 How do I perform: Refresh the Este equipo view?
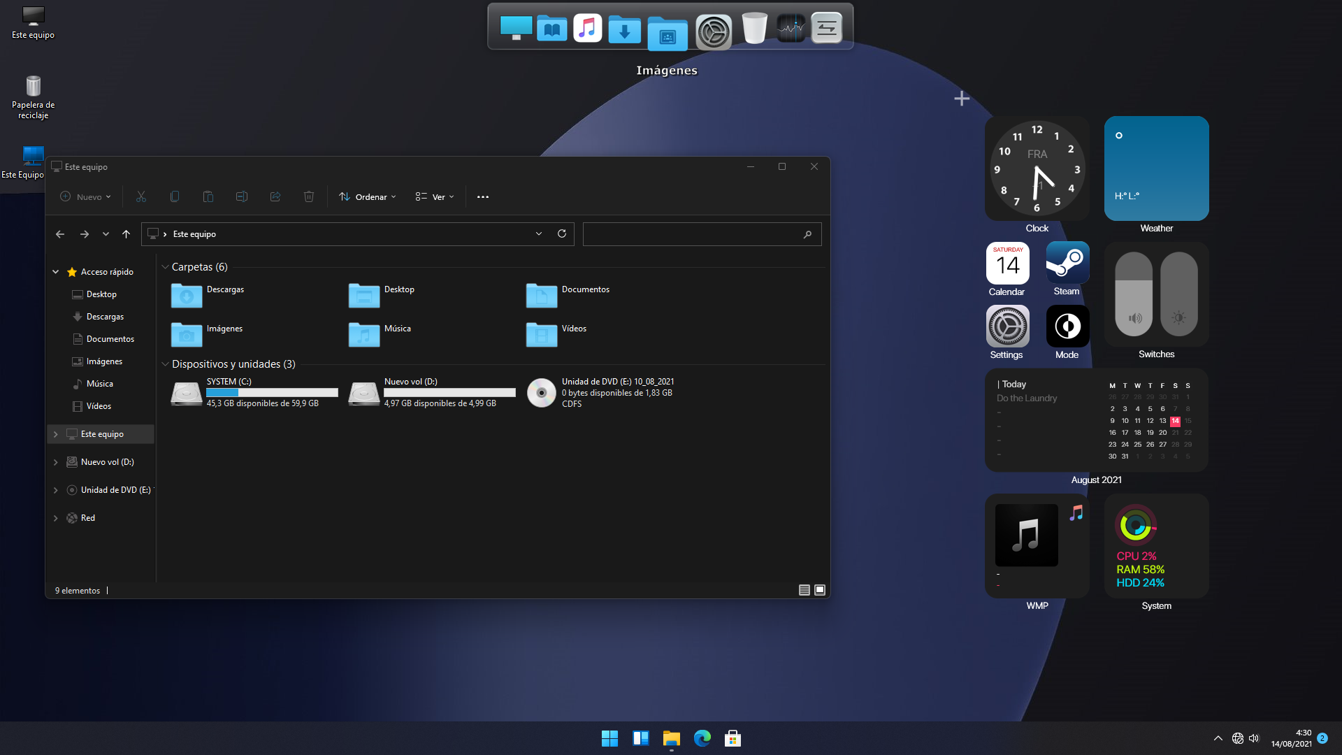(562, 233)
